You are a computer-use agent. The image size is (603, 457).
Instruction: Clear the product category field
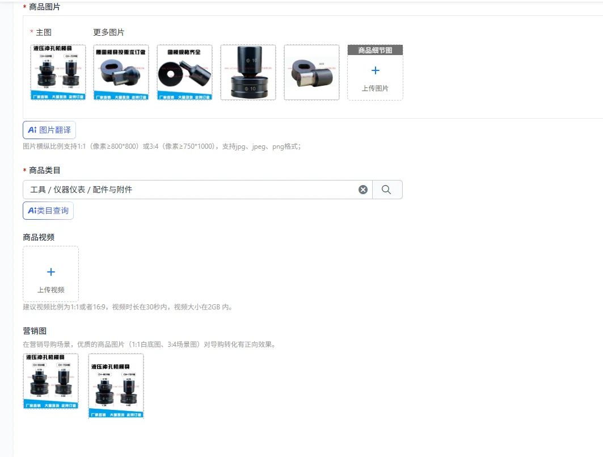pos(363,190)
